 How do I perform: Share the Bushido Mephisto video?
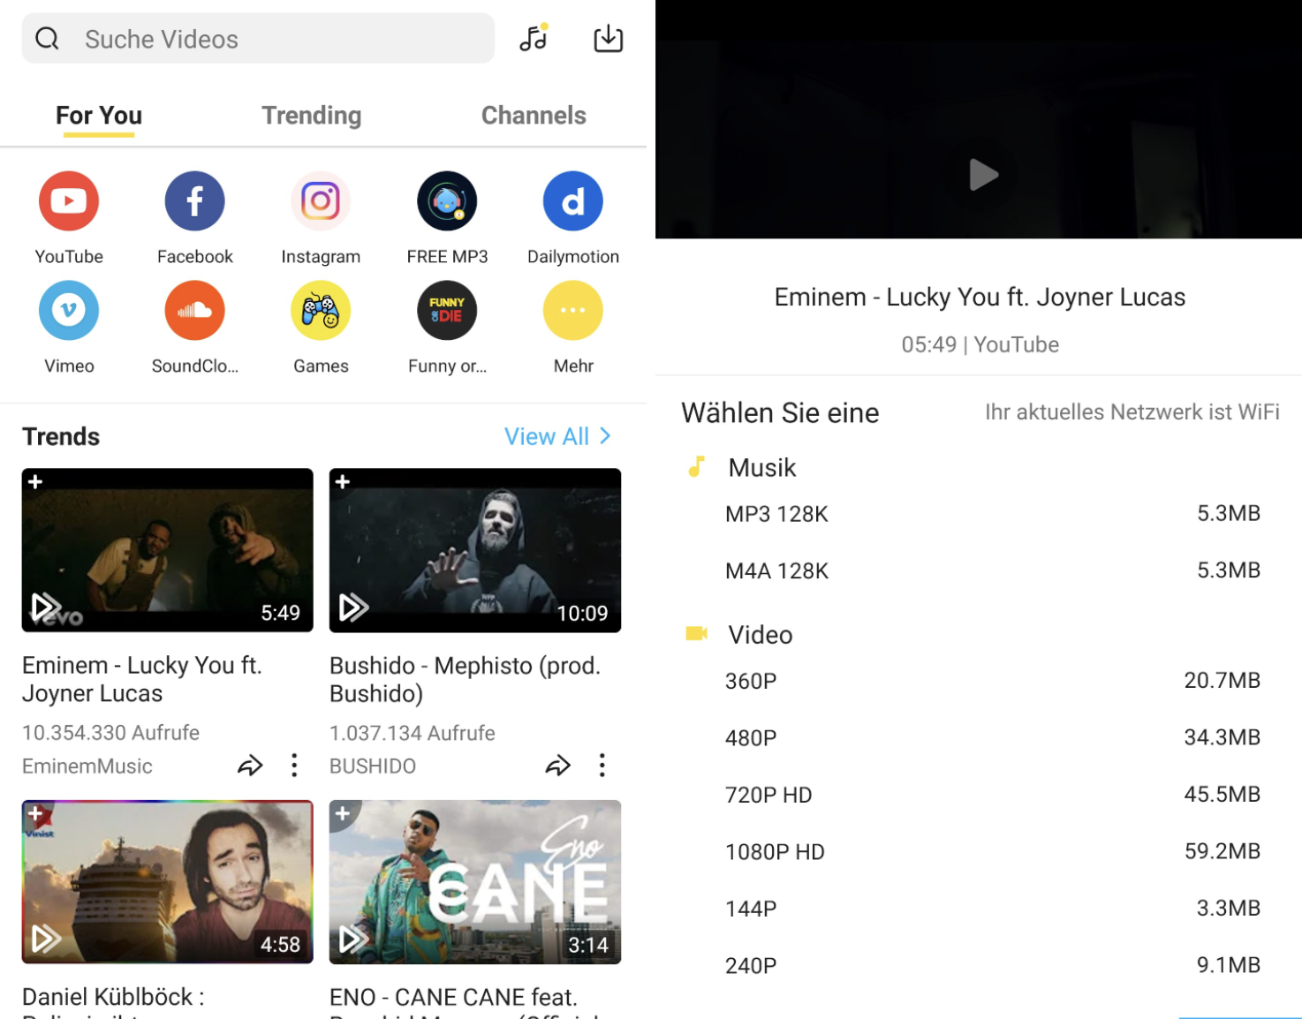(558, 766)
